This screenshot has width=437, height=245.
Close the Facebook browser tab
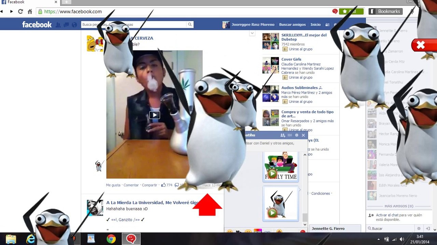tap(56, 2)
